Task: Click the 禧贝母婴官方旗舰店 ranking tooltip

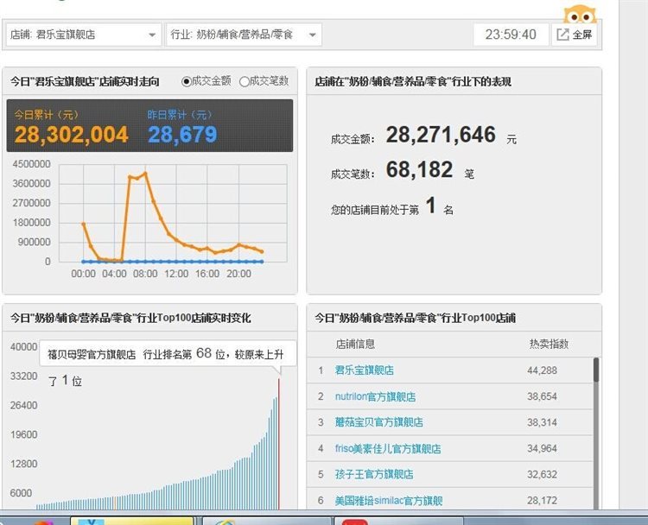Action: click(x=168, y=353)
